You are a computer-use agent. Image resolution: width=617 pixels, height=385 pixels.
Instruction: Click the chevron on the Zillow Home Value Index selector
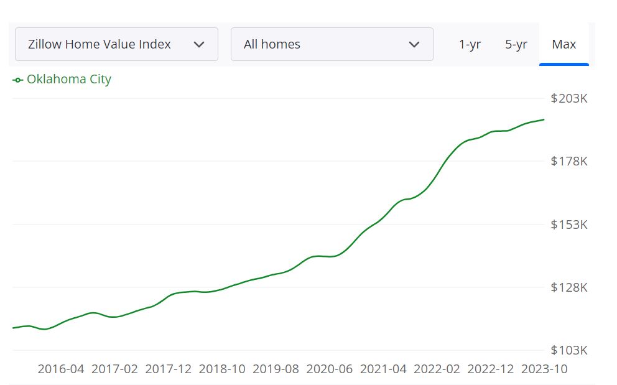click(x=199, y=44)
